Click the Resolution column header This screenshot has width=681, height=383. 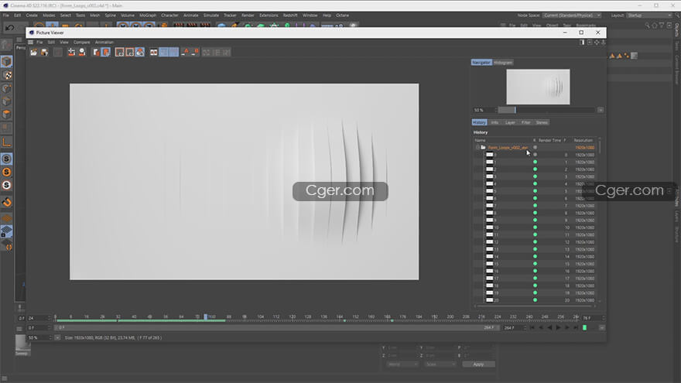click(583, 140)
